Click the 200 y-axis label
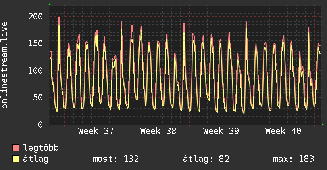Viewport: 327px width, 170px height. point(35,17)
